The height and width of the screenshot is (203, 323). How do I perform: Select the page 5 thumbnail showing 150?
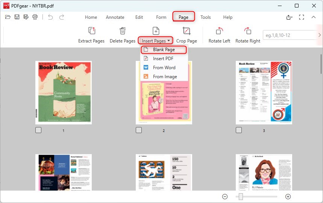click(164, 172)
